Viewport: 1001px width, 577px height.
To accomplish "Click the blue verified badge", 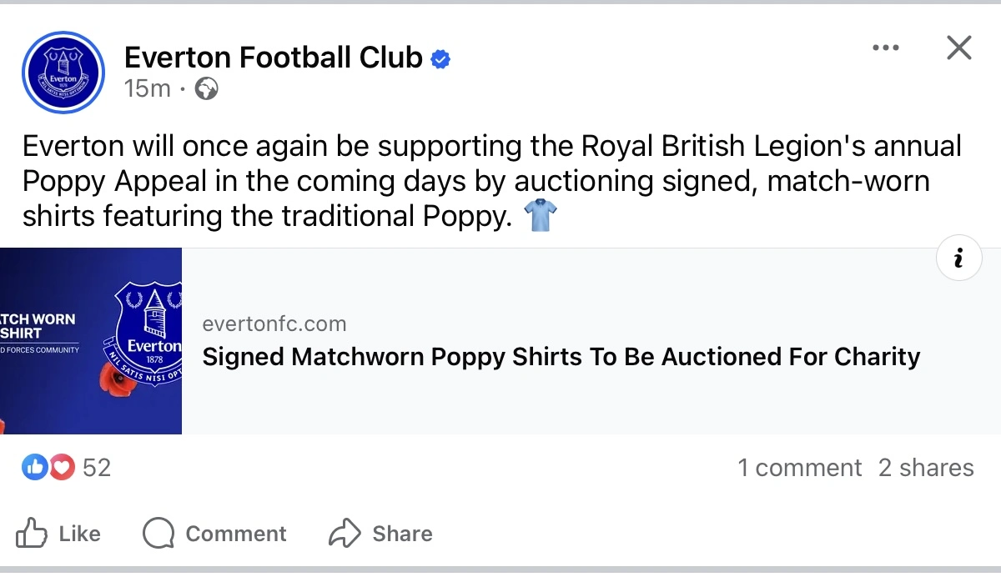I will [x=440, y=58].
